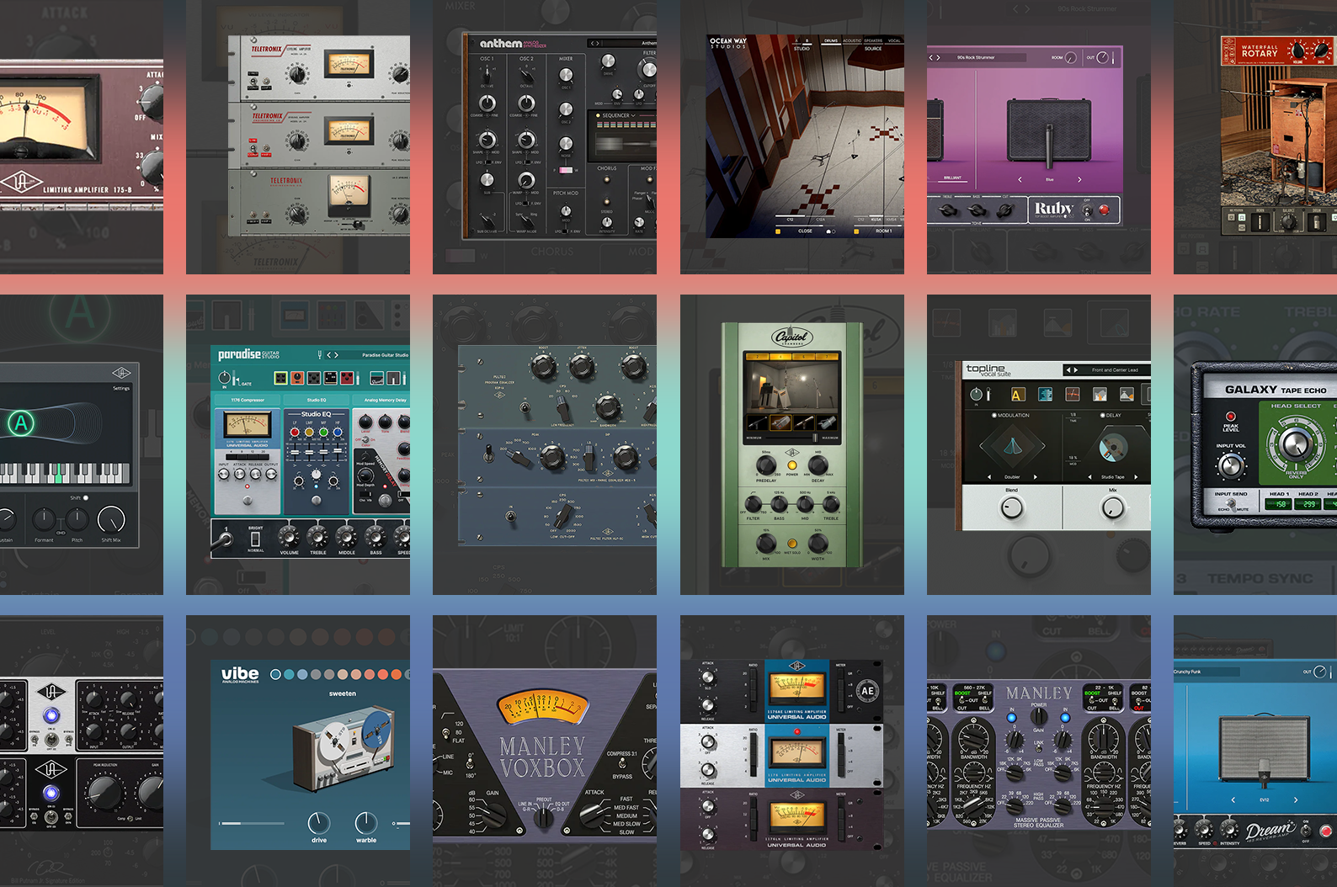The width and height of the screenshot is (1337, 887).
Task: Click the Vibe warble knob
Action: (366, 823)
